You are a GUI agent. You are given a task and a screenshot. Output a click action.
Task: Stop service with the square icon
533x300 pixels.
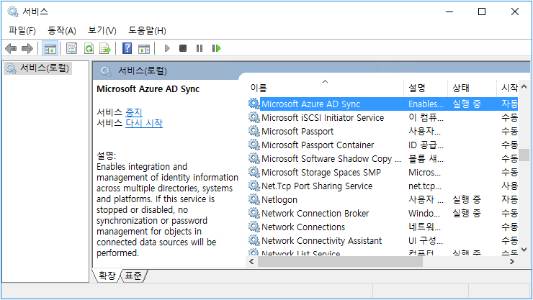(x=183, y=48)
